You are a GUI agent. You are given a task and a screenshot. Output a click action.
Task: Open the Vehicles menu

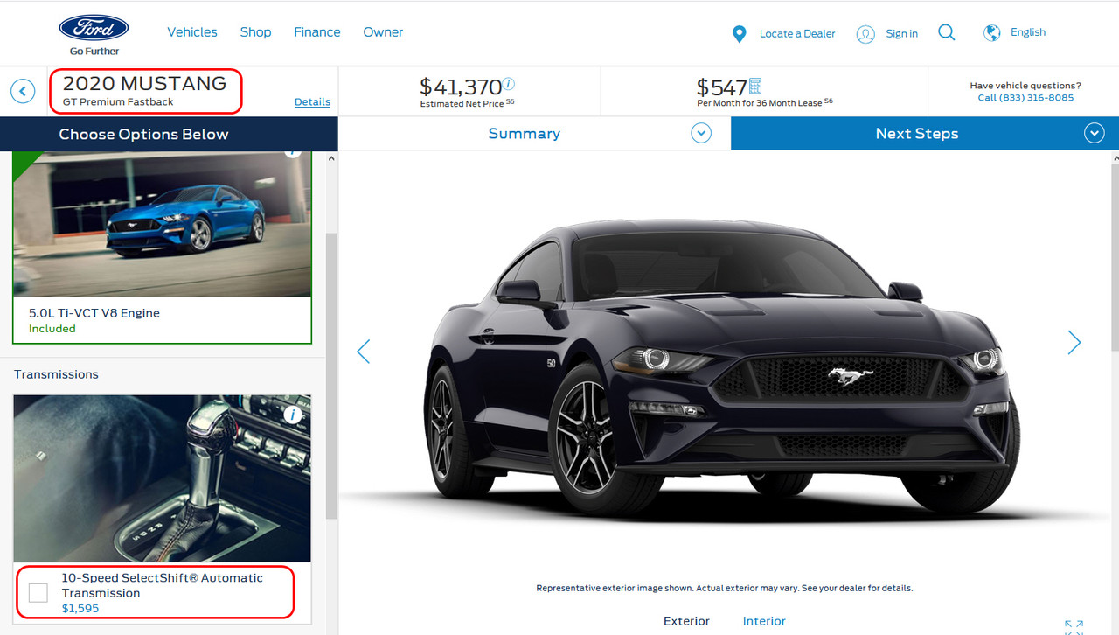(x=192, y=32)
